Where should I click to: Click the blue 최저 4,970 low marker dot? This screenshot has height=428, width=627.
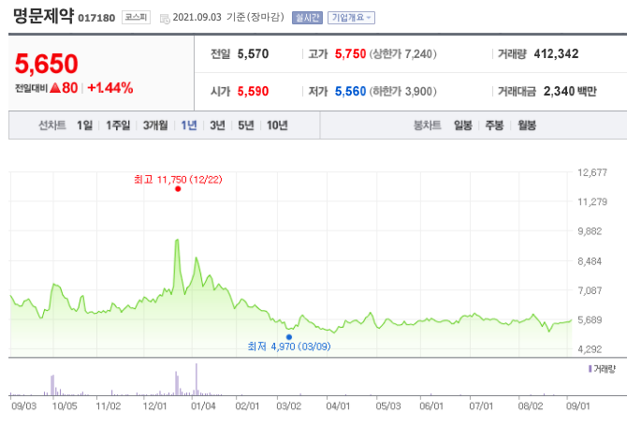[289, 337]
